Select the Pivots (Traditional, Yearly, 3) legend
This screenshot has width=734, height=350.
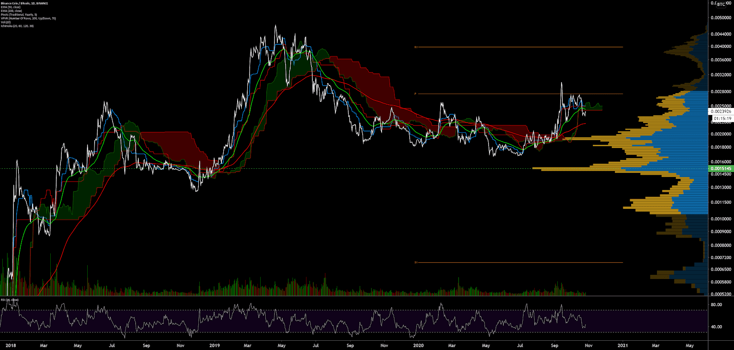click(19, 15)
